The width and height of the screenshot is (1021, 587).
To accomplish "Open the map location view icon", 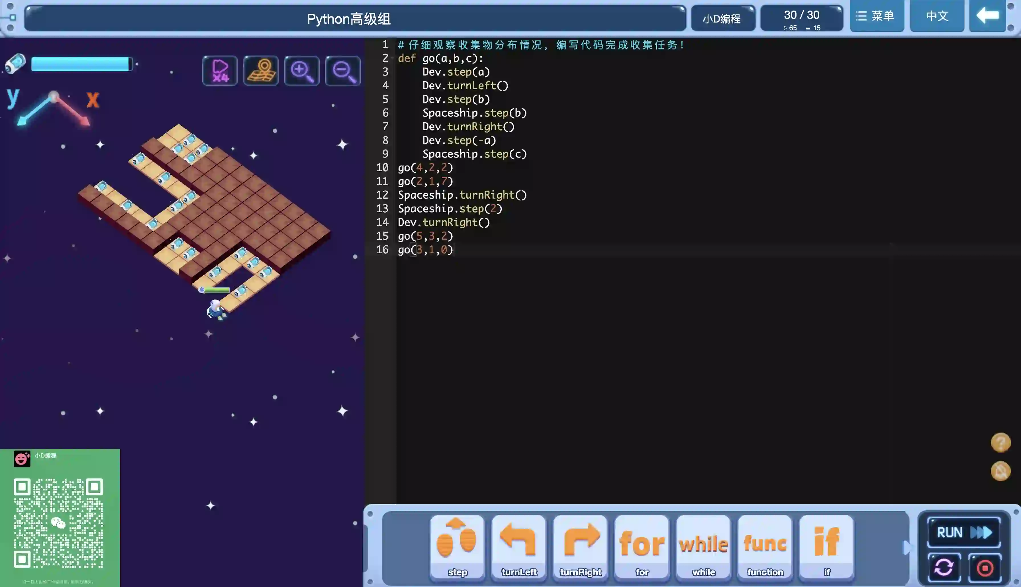I will tap(261, 71).
